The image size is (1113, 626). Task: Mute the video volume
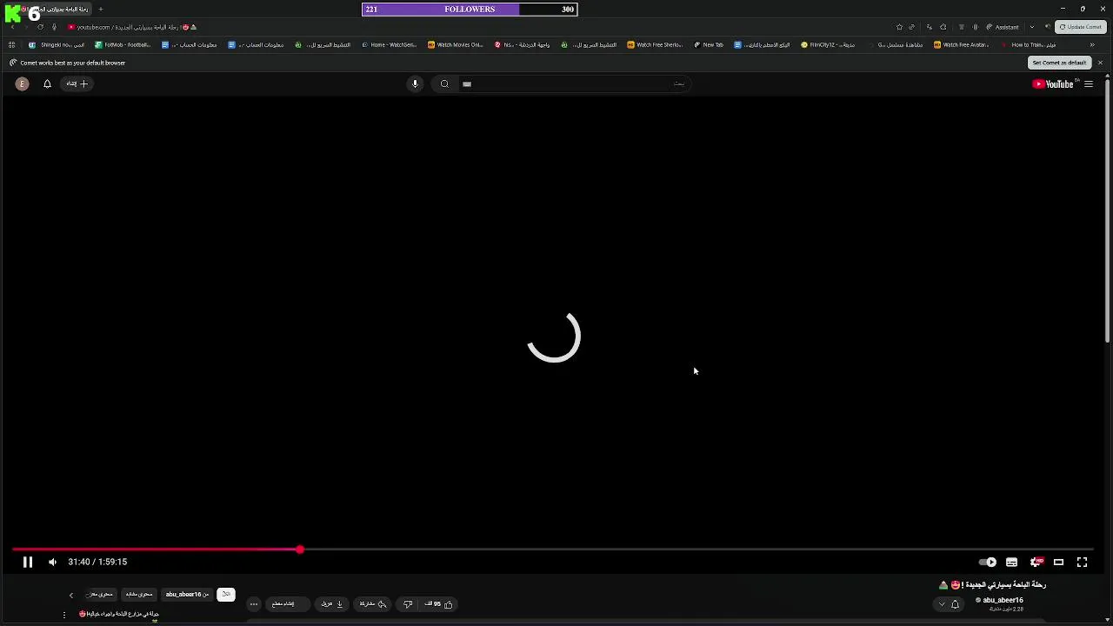coord(52,562)
